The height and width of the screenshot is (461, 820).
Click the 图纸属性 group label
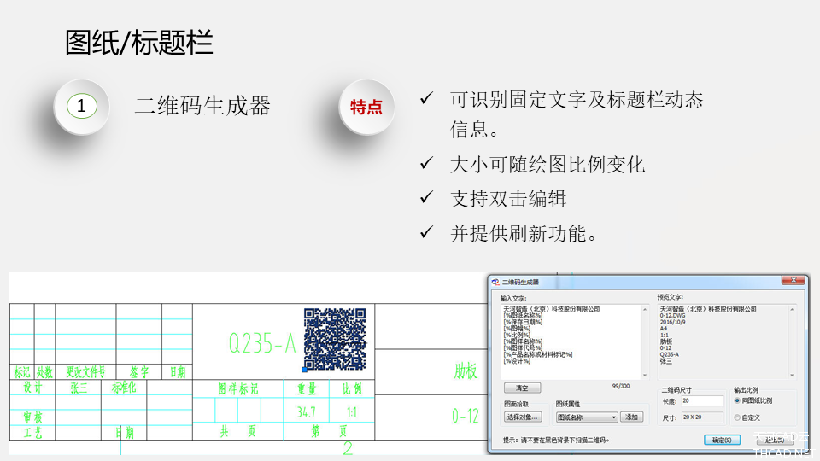pos(567,404)
